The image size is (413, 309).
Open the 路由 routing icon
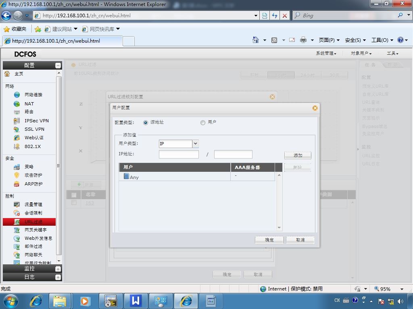17,112
